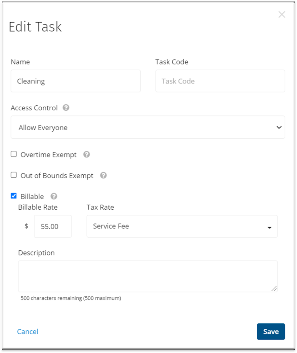Screen dimensions: 297x353
Task: Select the Billable Rate 55.00 field
Action: 53,226
